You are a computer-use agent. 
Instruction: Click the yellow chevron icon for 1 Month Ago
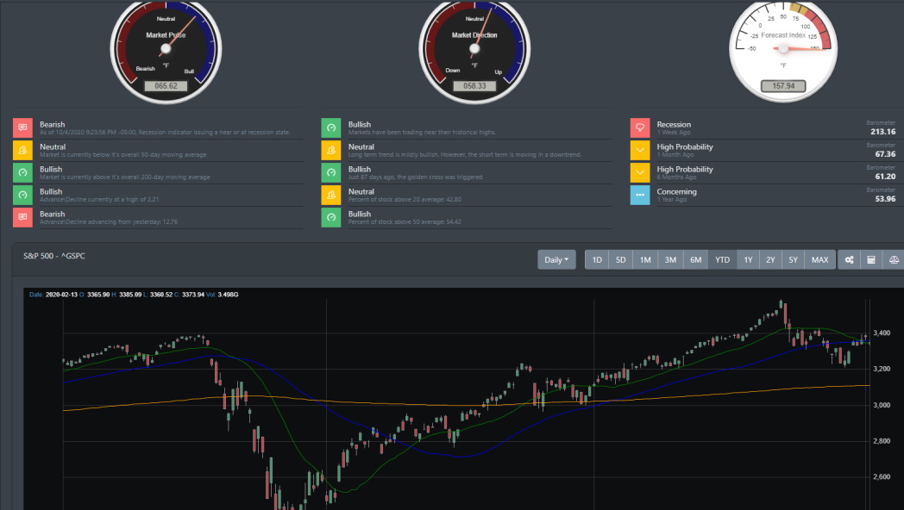tap(640, 150)
